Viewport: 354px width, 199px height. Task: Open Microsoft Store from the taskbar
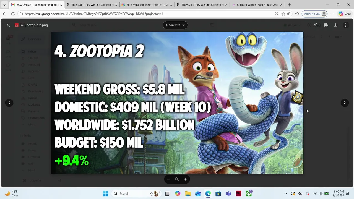pyautogui.click(x=218, y=193)
